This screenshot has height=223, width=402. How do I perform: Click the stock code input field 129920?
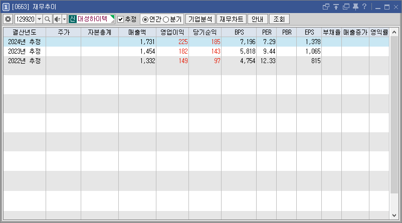pyautogui.click(x=26, y=19)
